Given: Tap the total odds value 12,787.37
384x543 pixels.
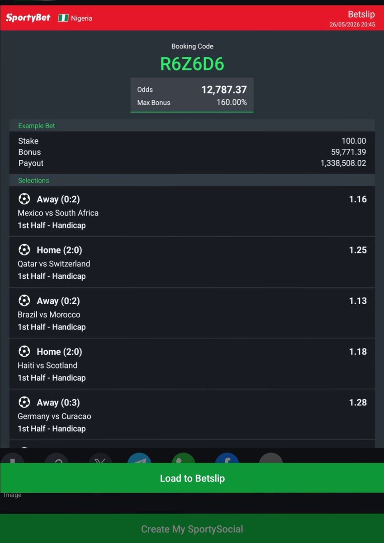Looking at the screenshot, I should (x=224, y=90).
